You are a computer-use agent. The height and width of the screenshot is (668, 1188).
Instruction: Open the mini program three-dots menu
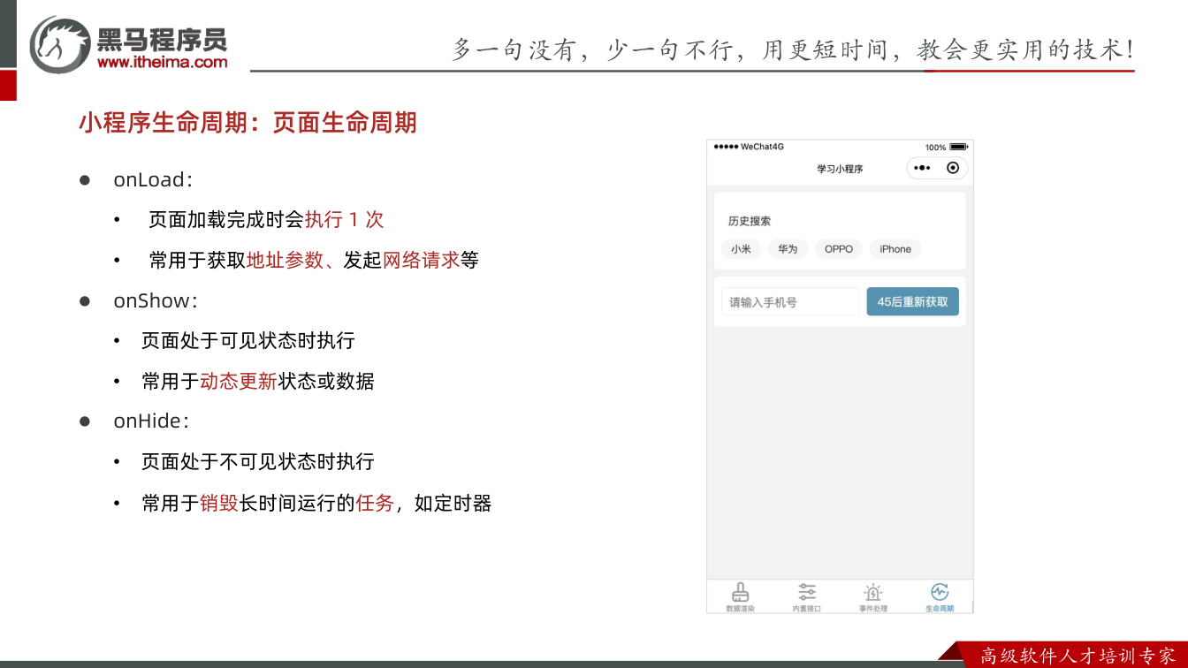pos(922,168)
